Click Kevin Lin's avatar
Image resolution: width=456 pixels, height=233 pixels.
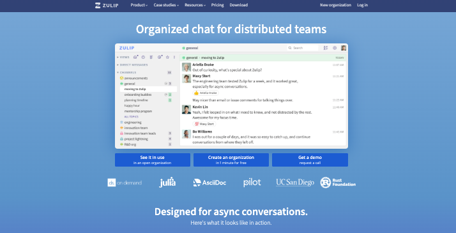[186, 110]
